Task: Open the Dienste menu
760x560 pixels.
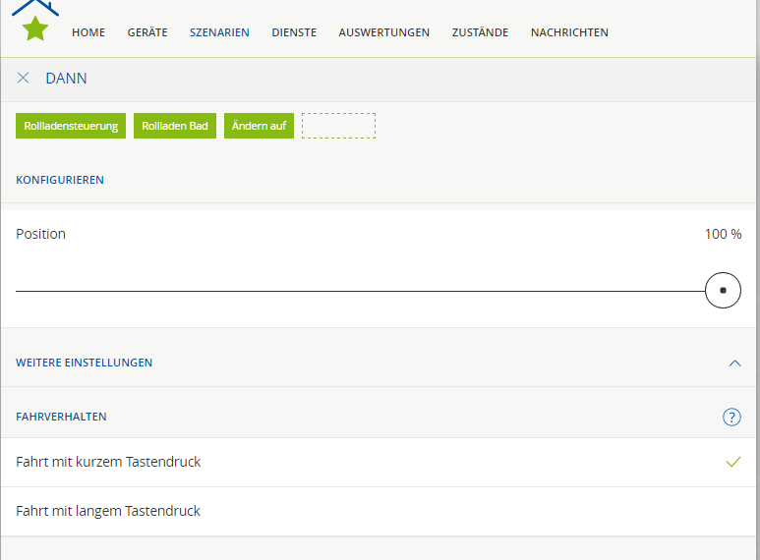Action: coord(294,32)
